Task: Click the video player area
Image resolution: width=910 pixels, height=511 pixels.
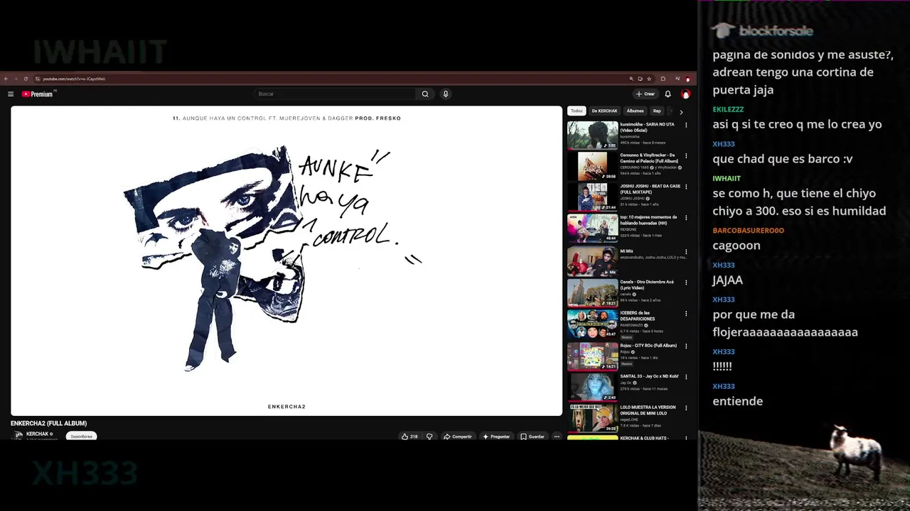Action: (x=287, y=260)
